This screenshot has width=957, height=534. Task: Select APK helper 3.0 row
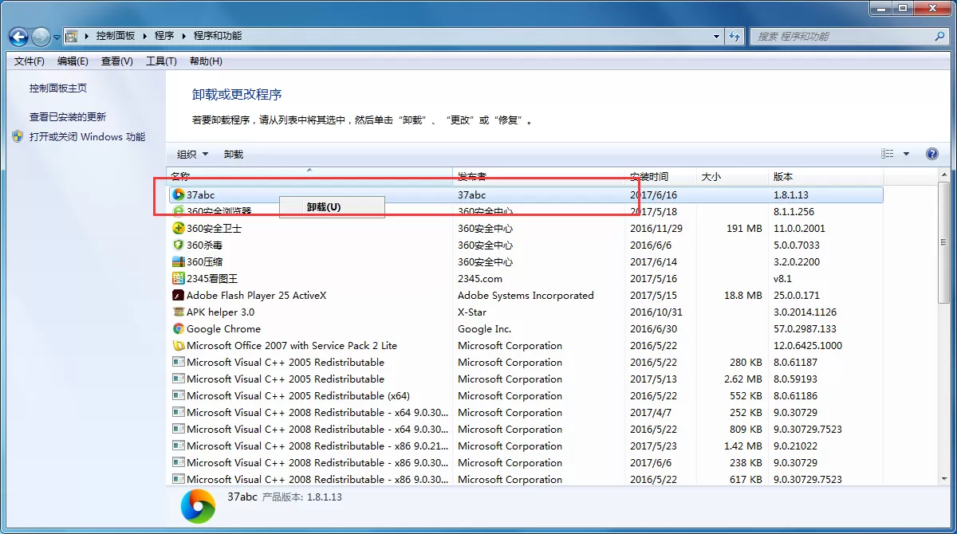[526, 312]
